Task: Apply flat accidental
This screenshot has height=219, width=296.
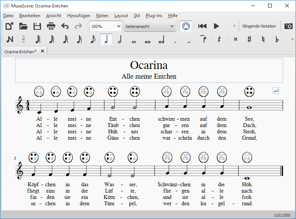Action: point(277,39)
